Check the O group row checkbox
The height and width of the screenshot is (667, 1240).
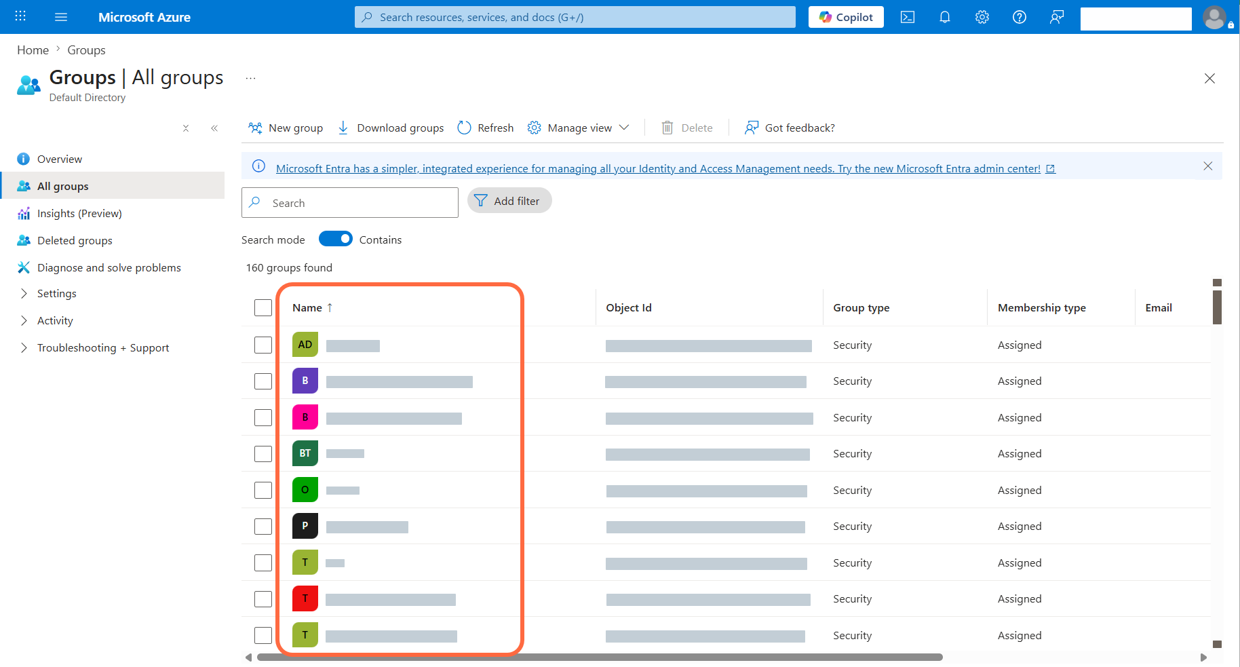(263, 490)
